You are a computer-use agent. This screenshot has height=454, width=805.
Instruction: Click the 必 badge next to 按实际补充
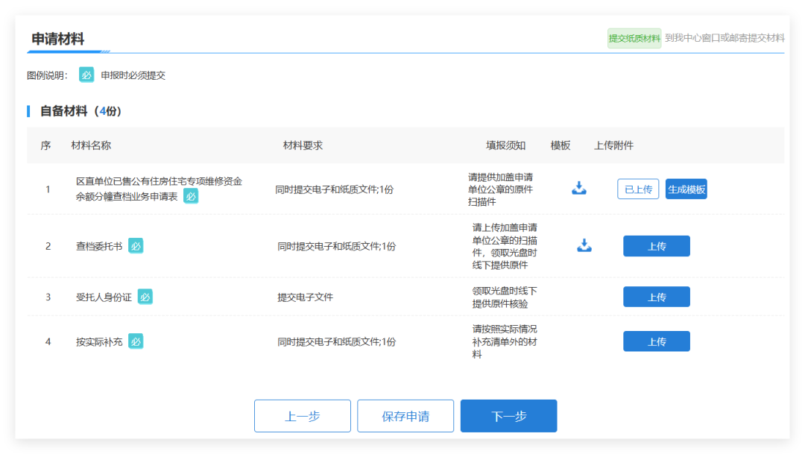point(136,341)
